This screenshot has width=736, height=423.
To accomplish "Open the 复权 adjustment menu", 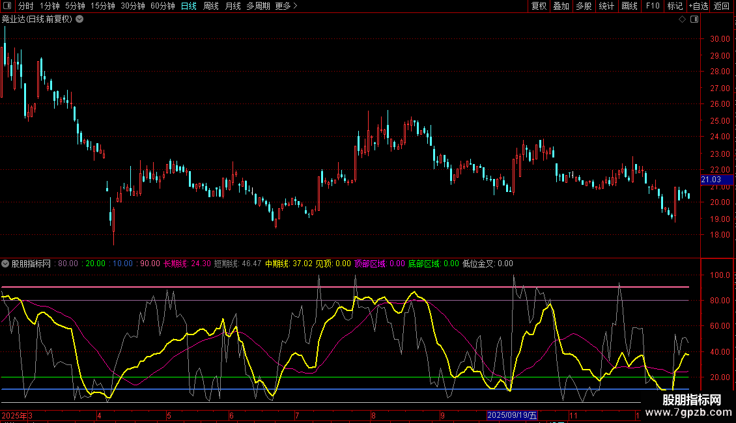I will [x=539, y=6].
